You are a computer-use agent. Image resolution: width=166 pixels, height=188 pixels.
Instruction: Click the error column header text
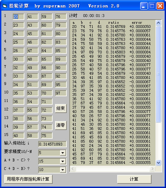click(x=137, y=22)
